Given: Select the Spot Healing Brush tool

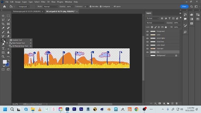Looking at the screenshot, I should [8, 28].
